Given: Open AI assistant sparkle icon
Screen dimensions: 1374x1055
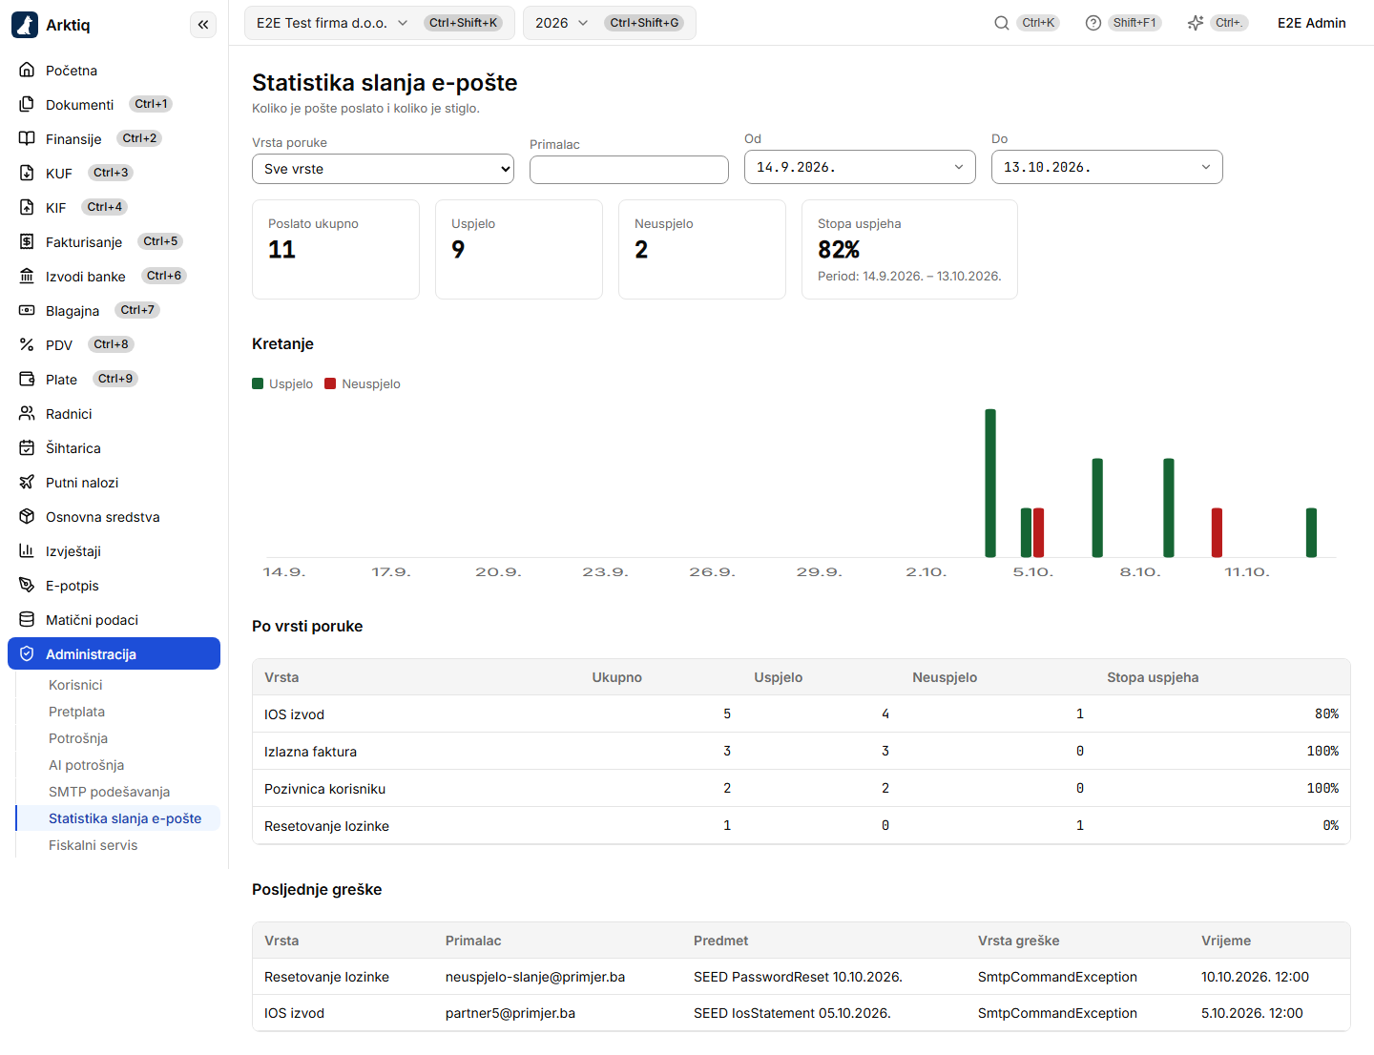Looking at the screenshot, I should coord(1196,23).
